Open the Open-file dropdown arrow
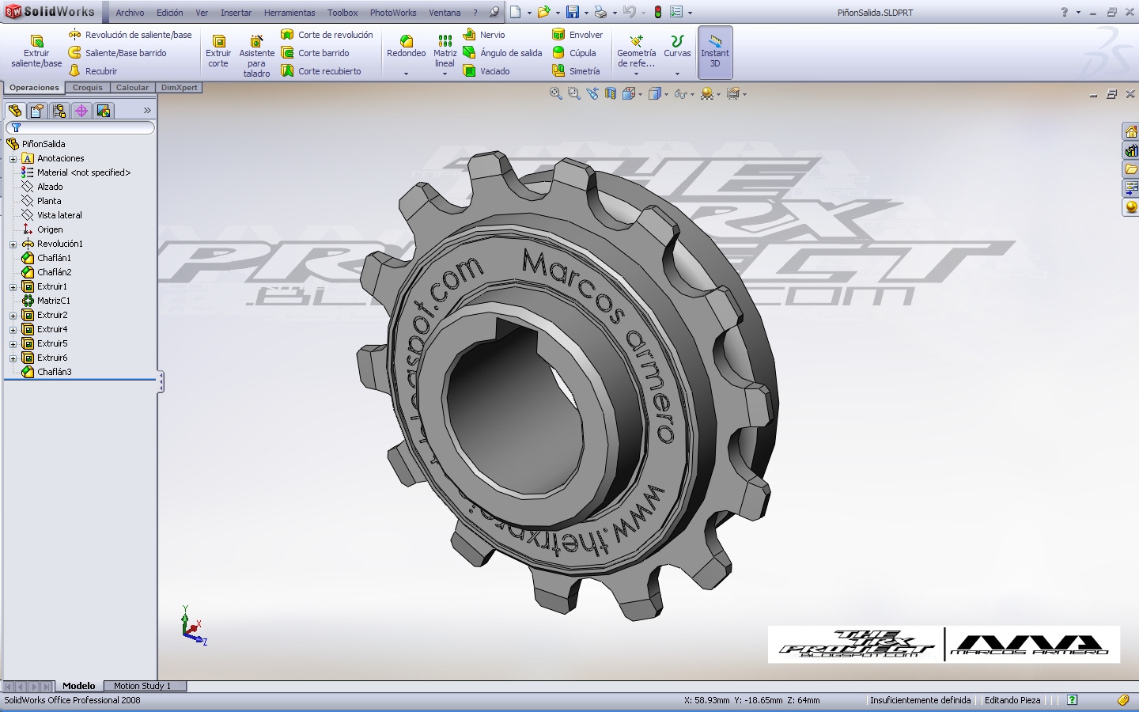This screenshot has width=1139, height=712. (558, 13)
